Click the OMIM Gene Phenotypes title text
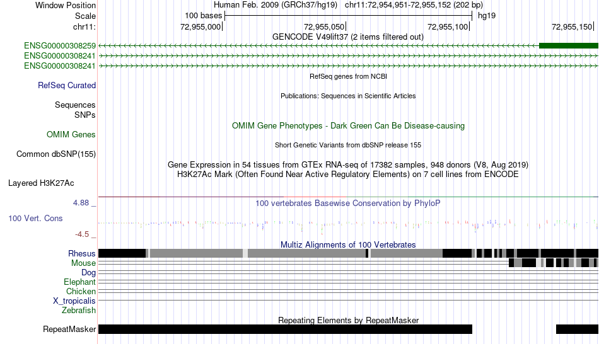599x344 pixels. (348, 125)
